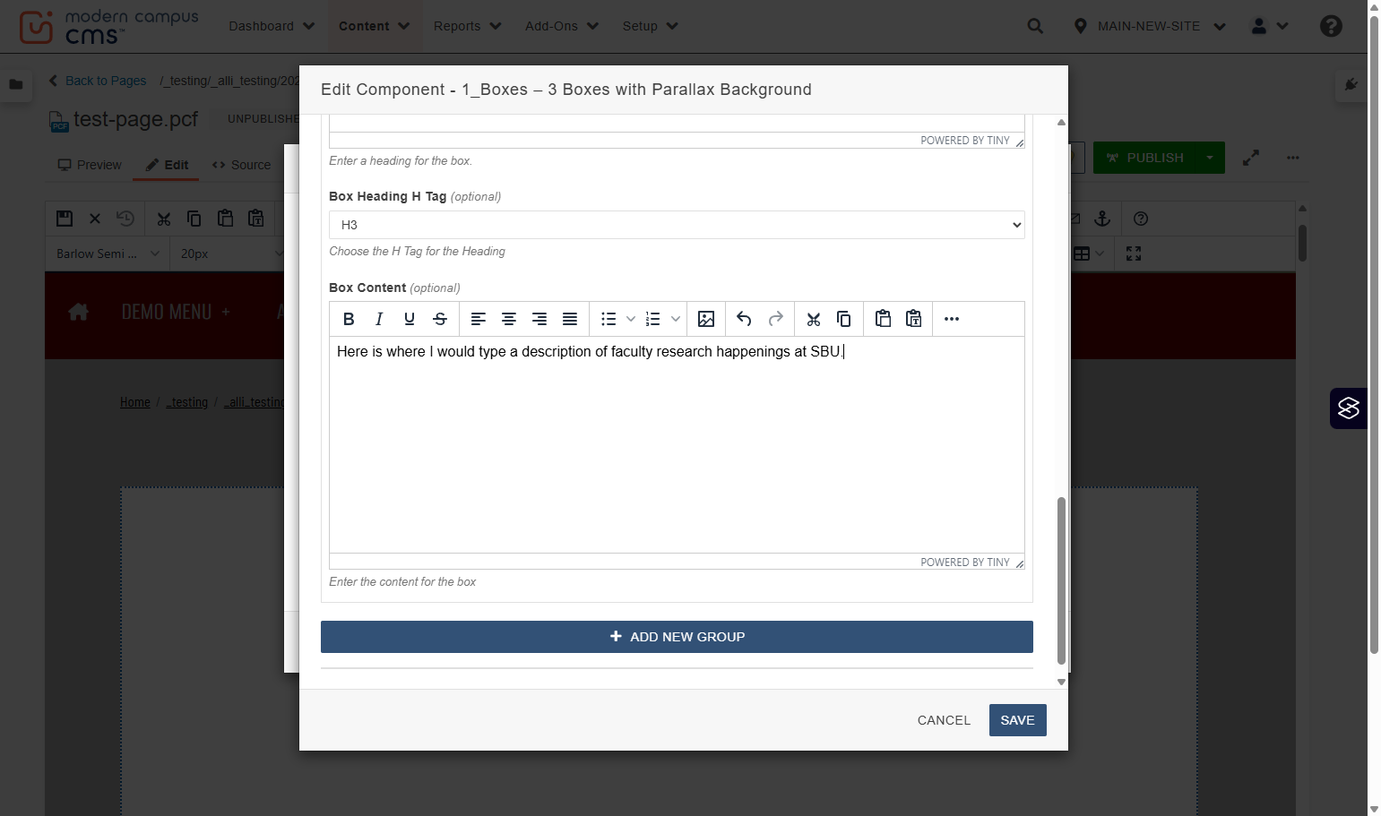Save the component changes
The width and height of the screenshot is (1381, 816).
click(x=1017, y=720)
